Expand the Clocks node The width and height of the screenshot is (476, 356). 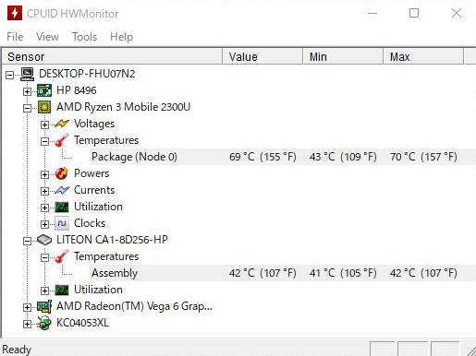44,224
